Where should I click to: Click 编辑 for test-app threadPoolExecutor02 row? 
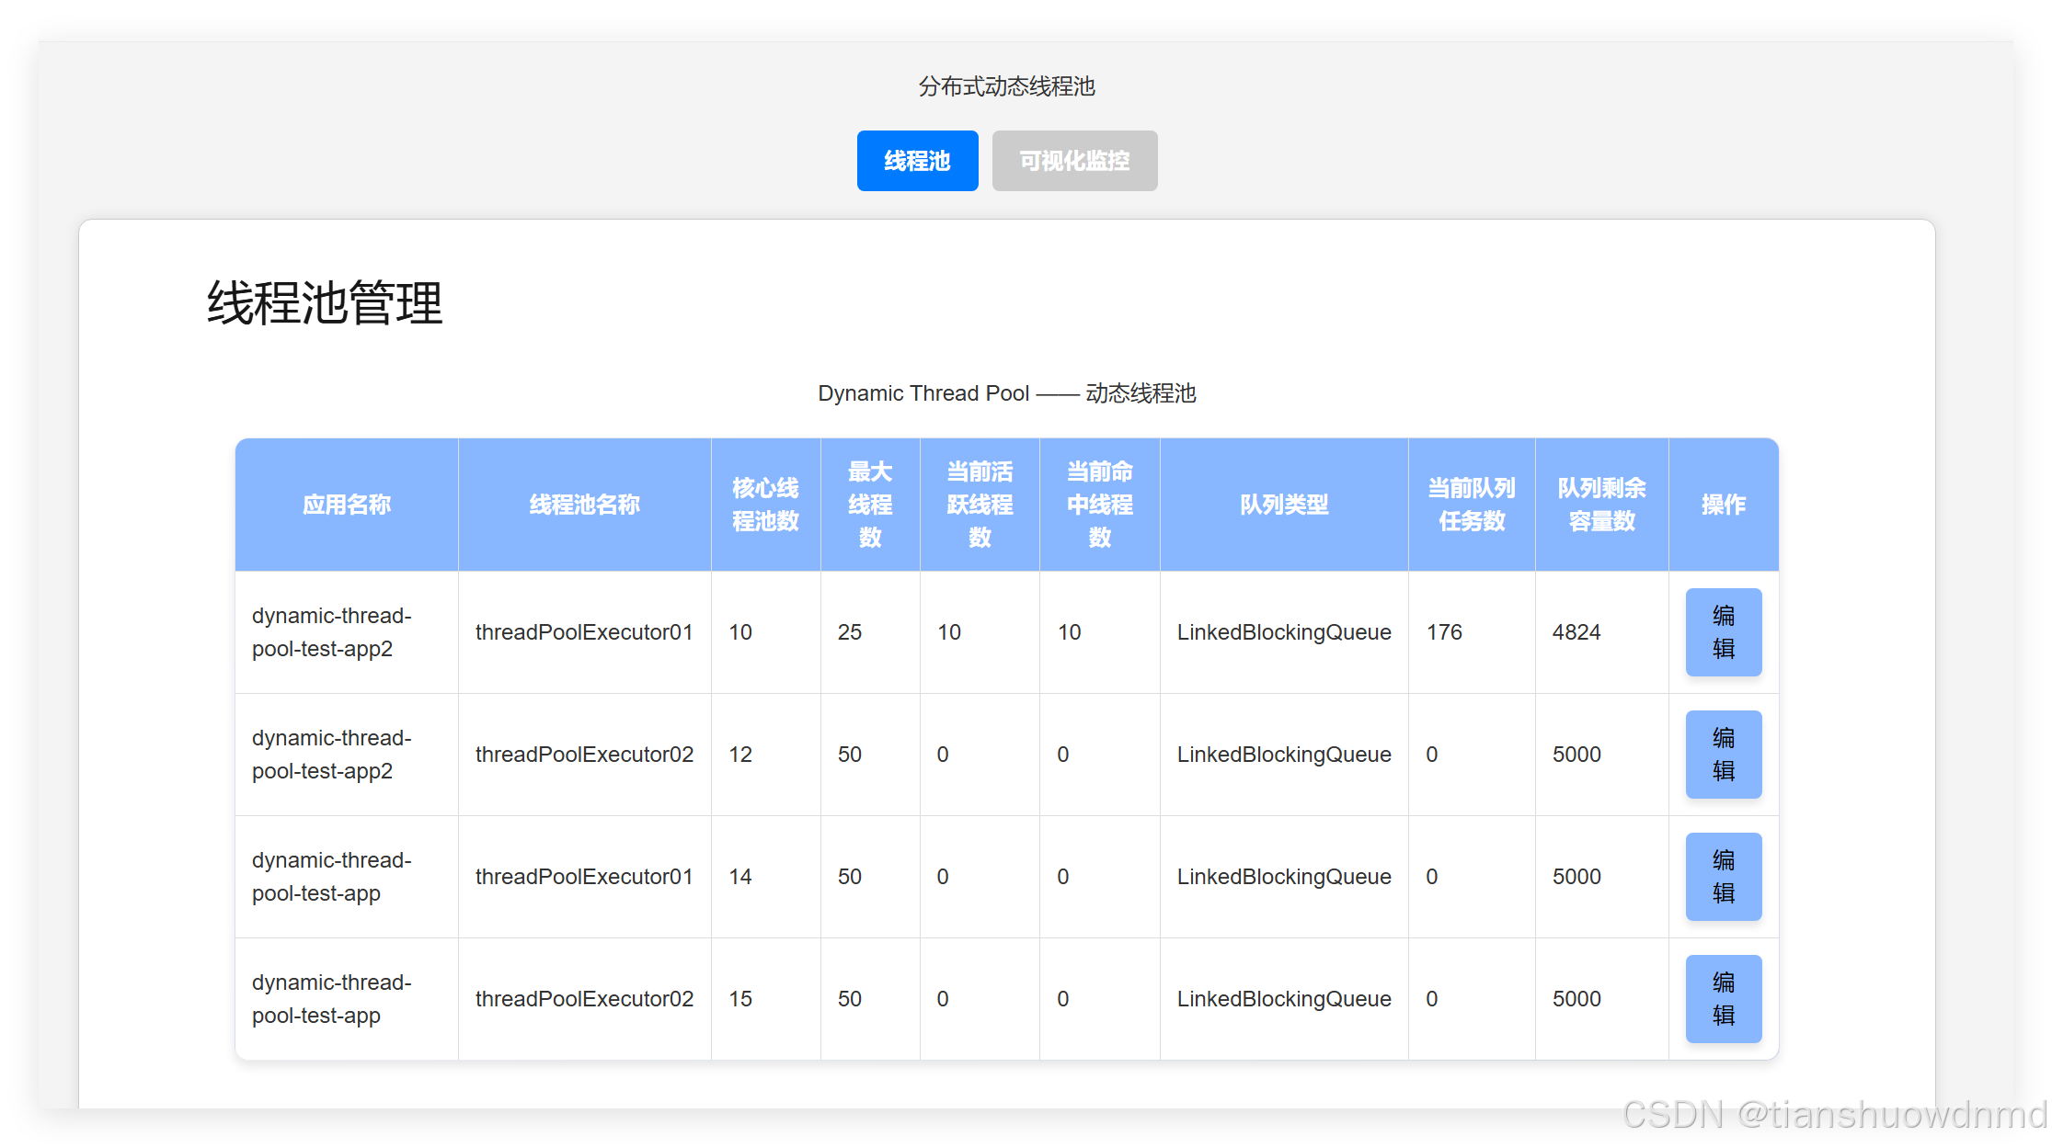pyautogui.click(x=1723, y=999)
